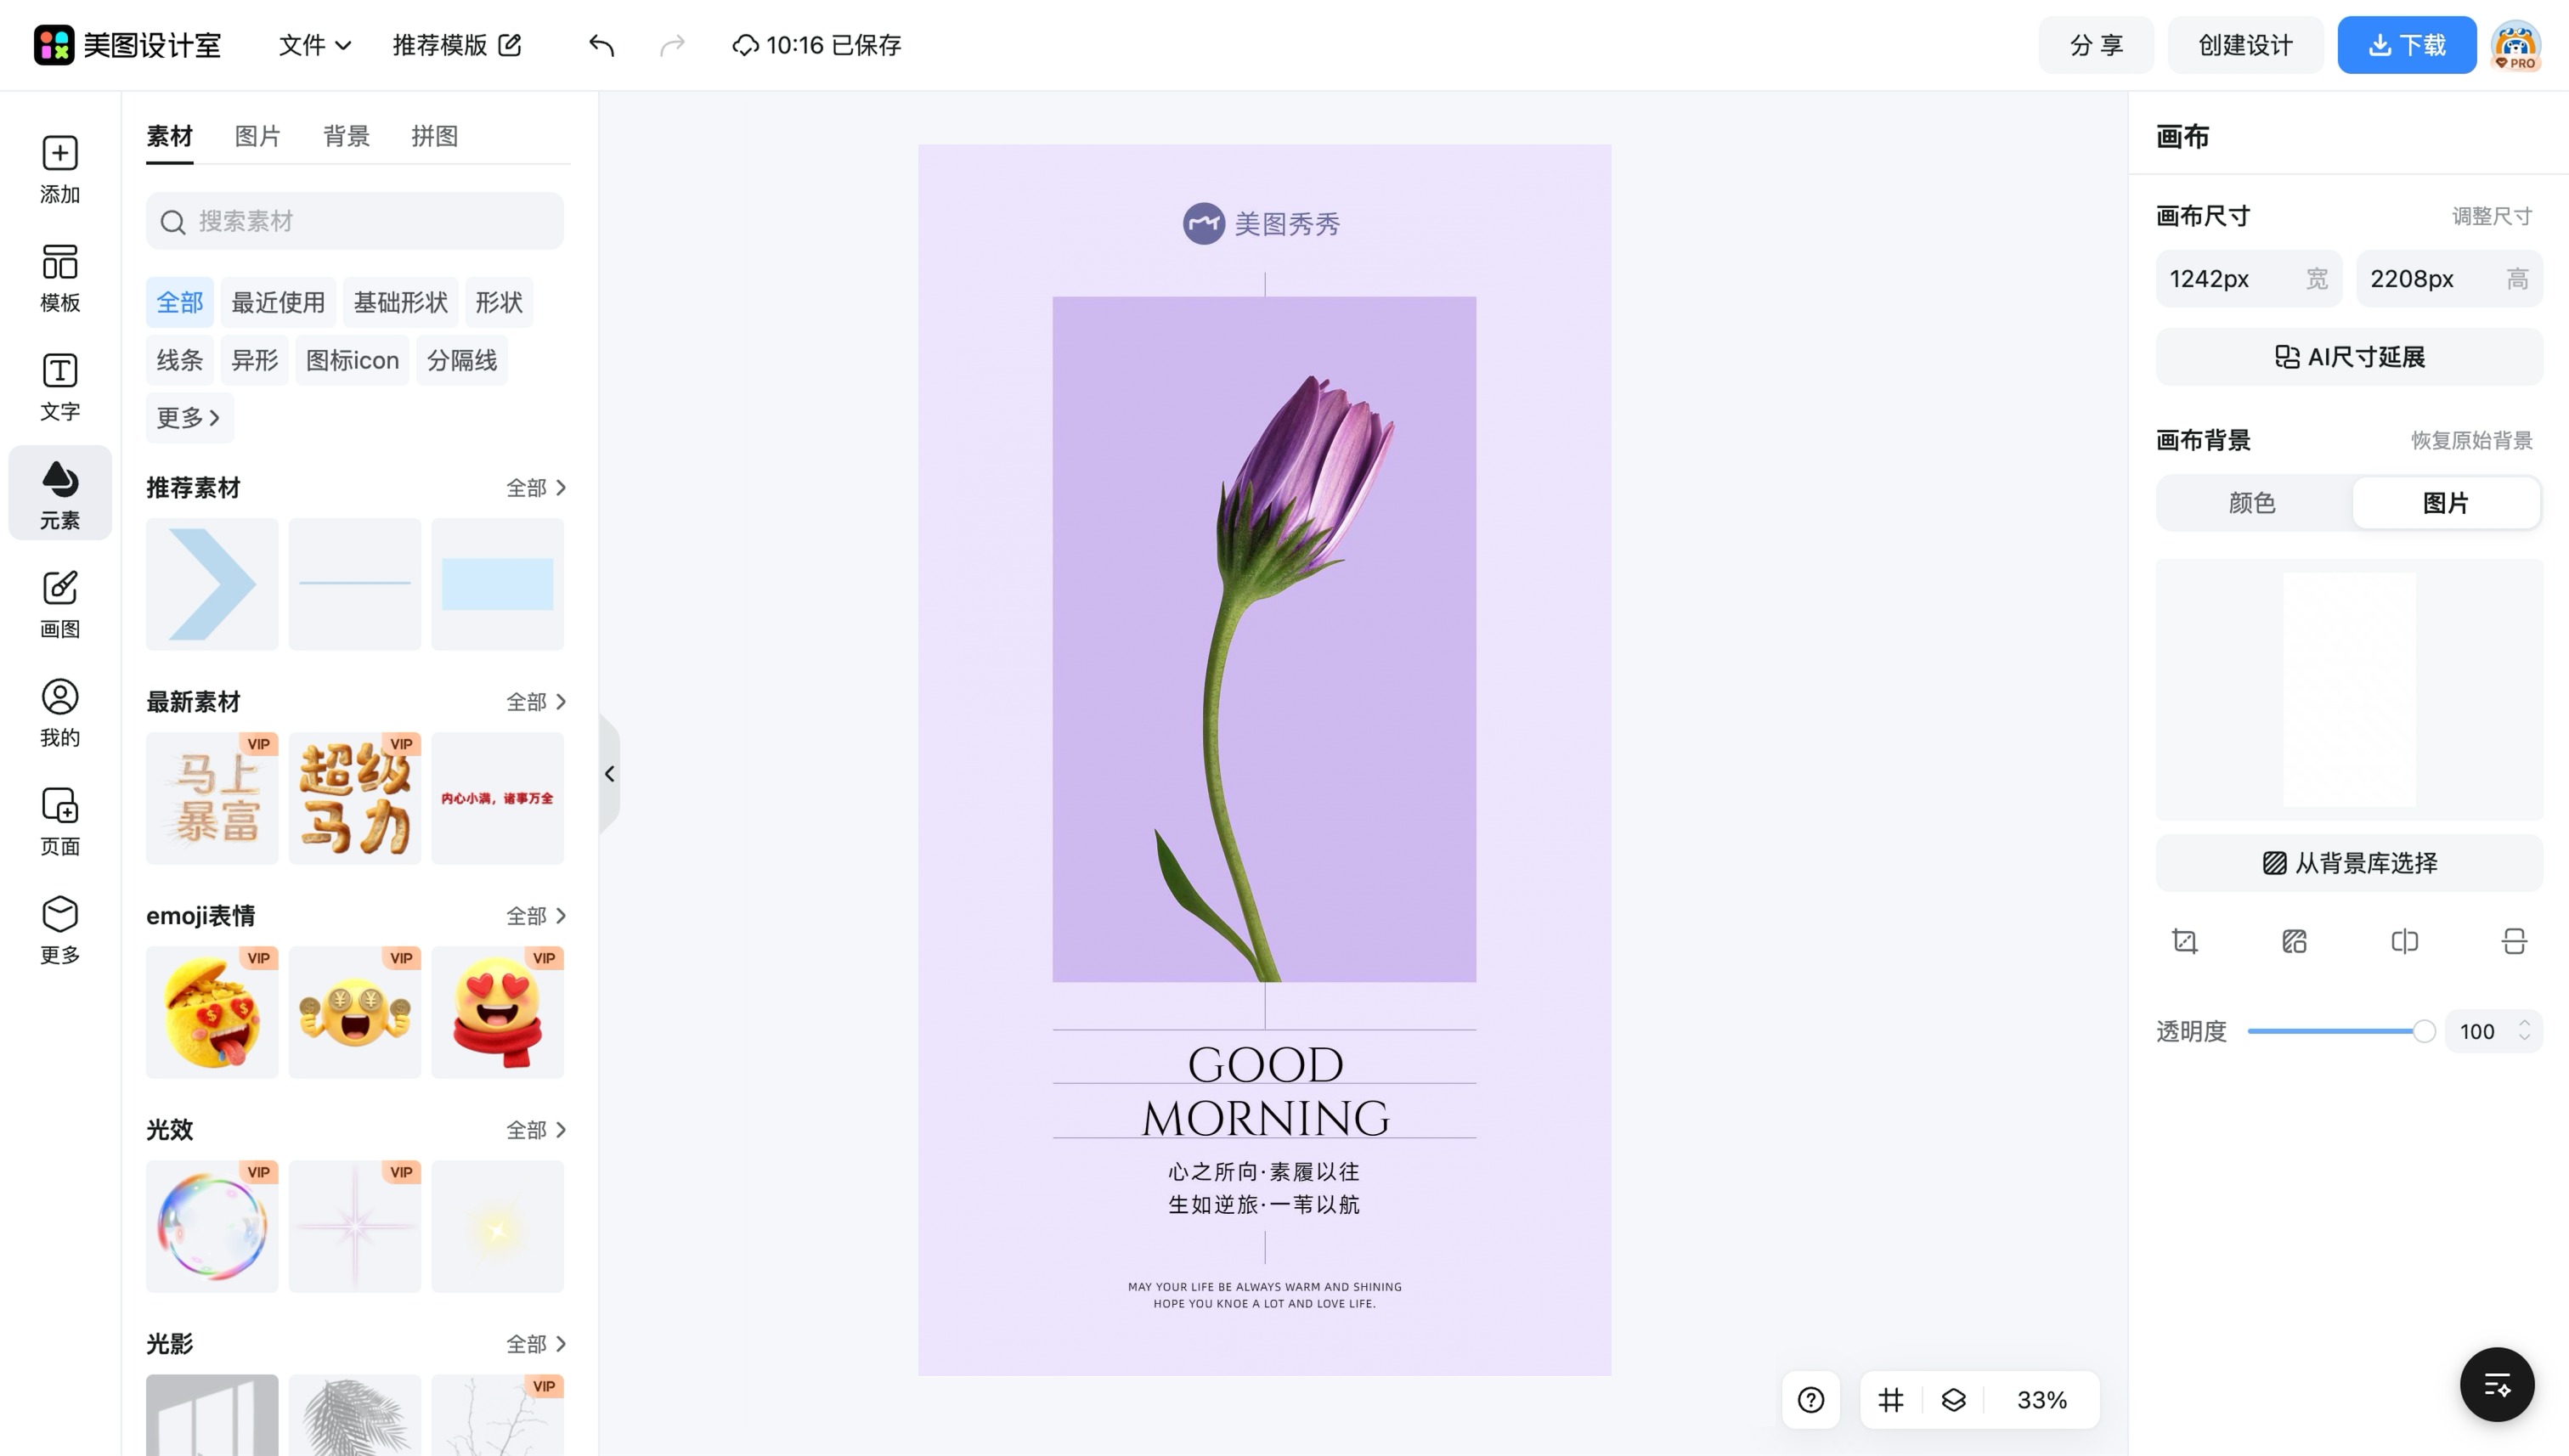Switch to the 素材 tab

point(169,136)
